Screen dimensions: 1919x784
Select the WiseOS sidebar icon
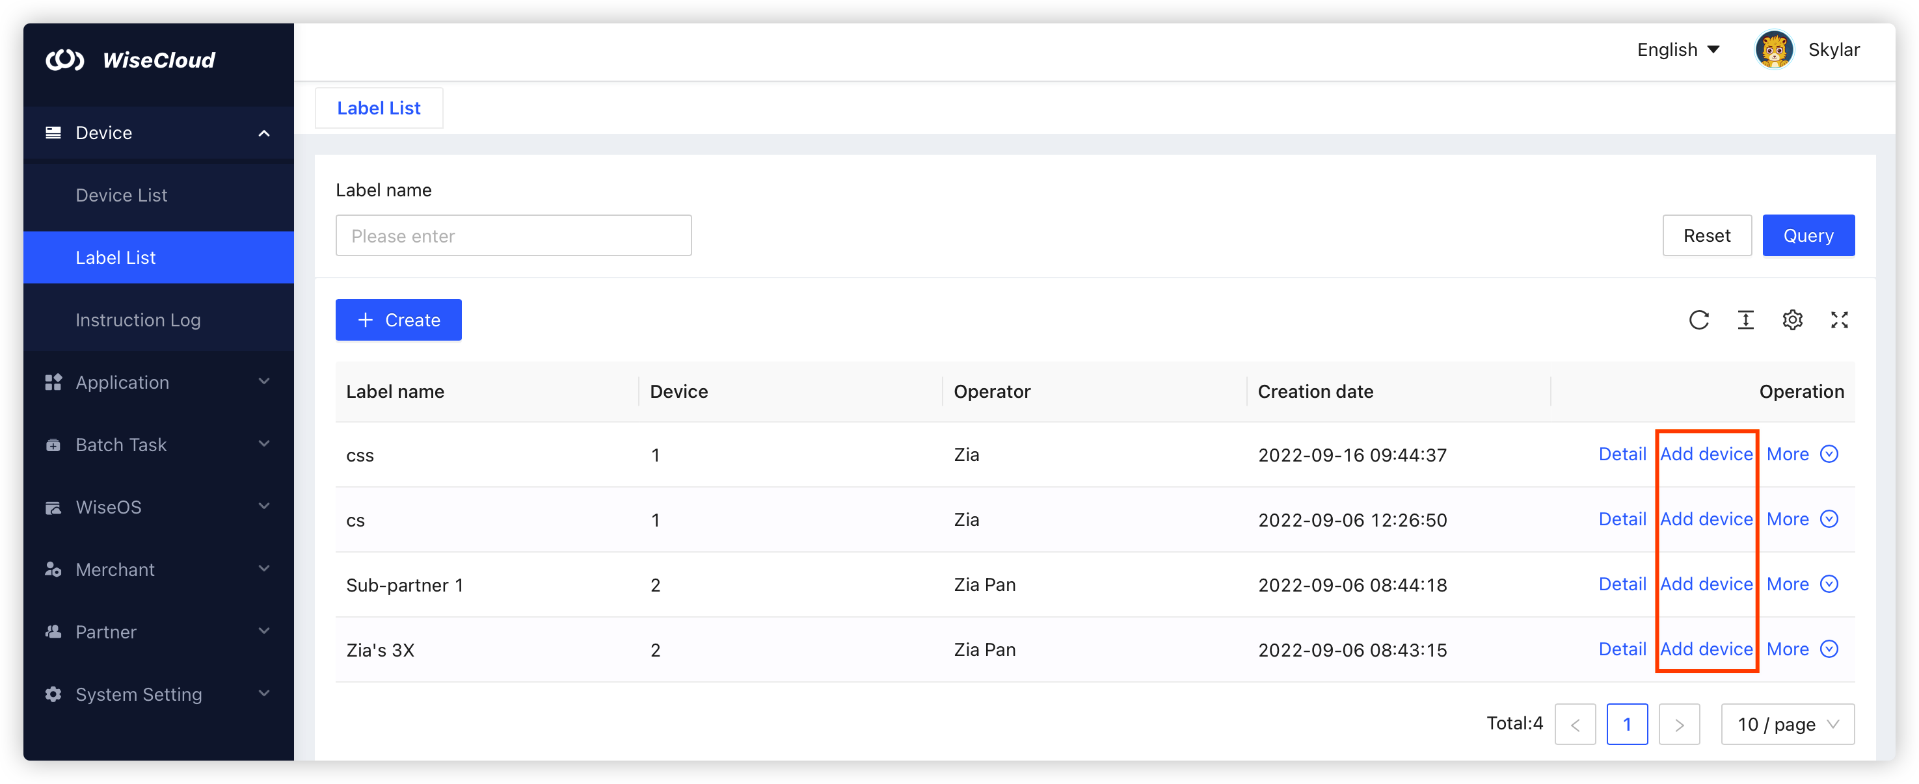click(53, 507)
